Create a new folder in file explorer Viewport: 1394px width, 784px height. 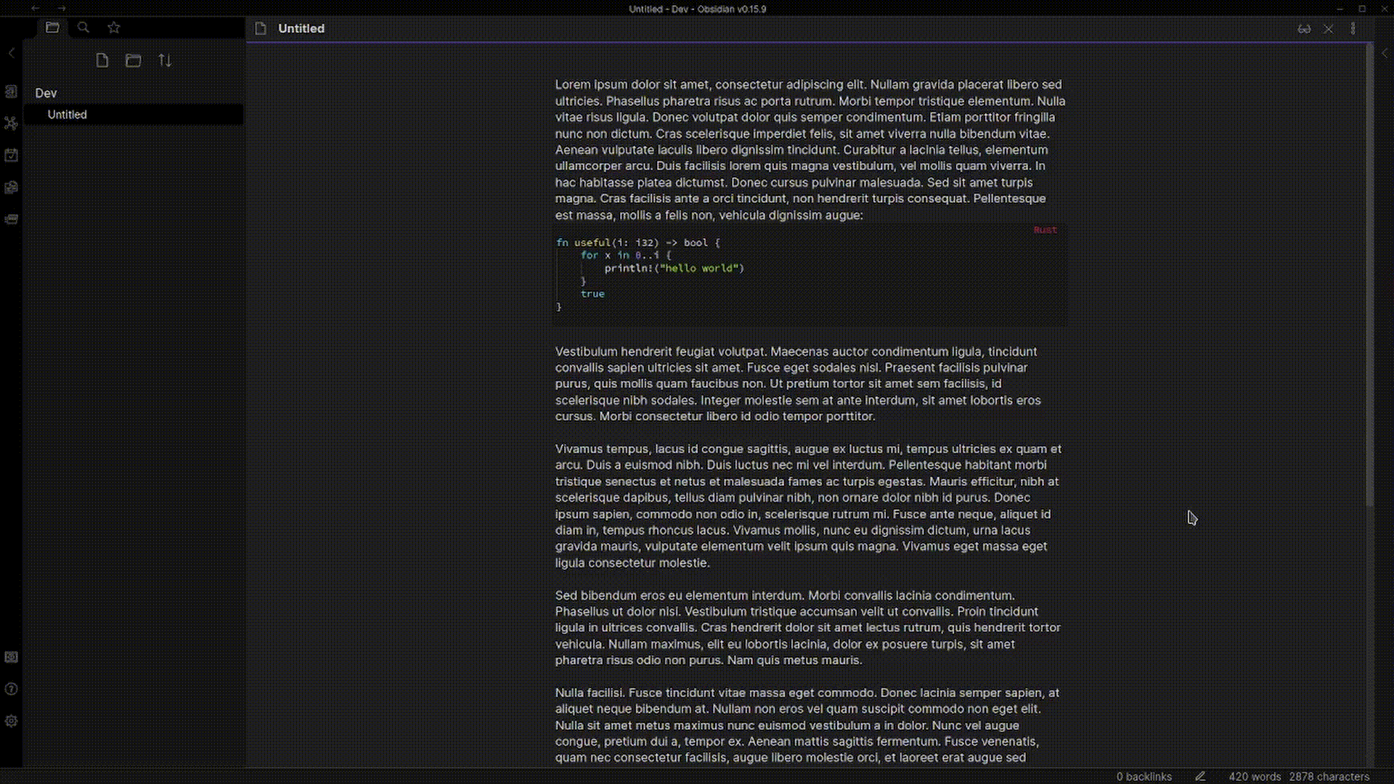point(133,60)
